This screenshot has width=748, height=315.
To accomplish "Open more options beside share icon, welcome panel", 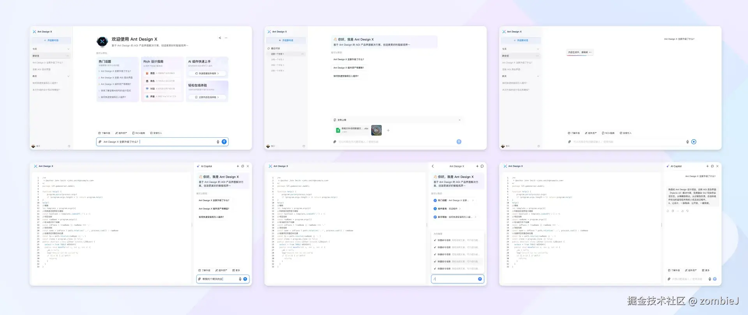I will tap(226, 38).
